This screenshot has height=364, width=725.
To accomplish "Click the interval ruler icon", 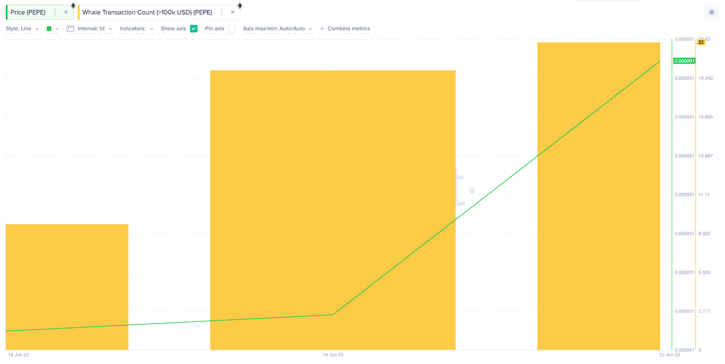I will click(x=70, y=29).
